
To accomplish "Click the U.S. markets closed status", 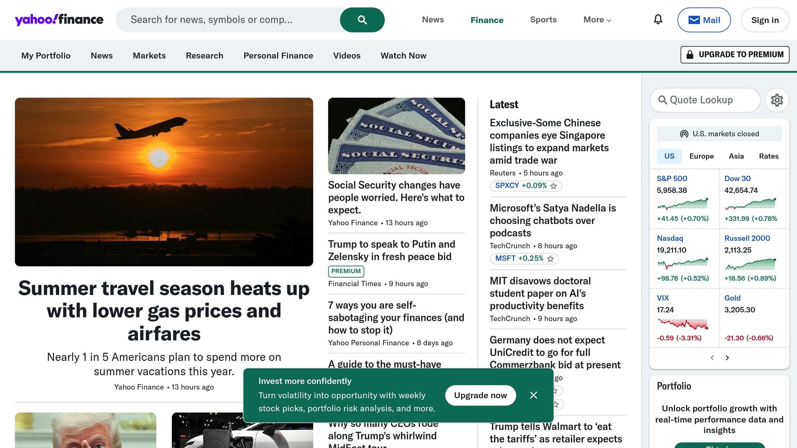I will tap(719, 134).
